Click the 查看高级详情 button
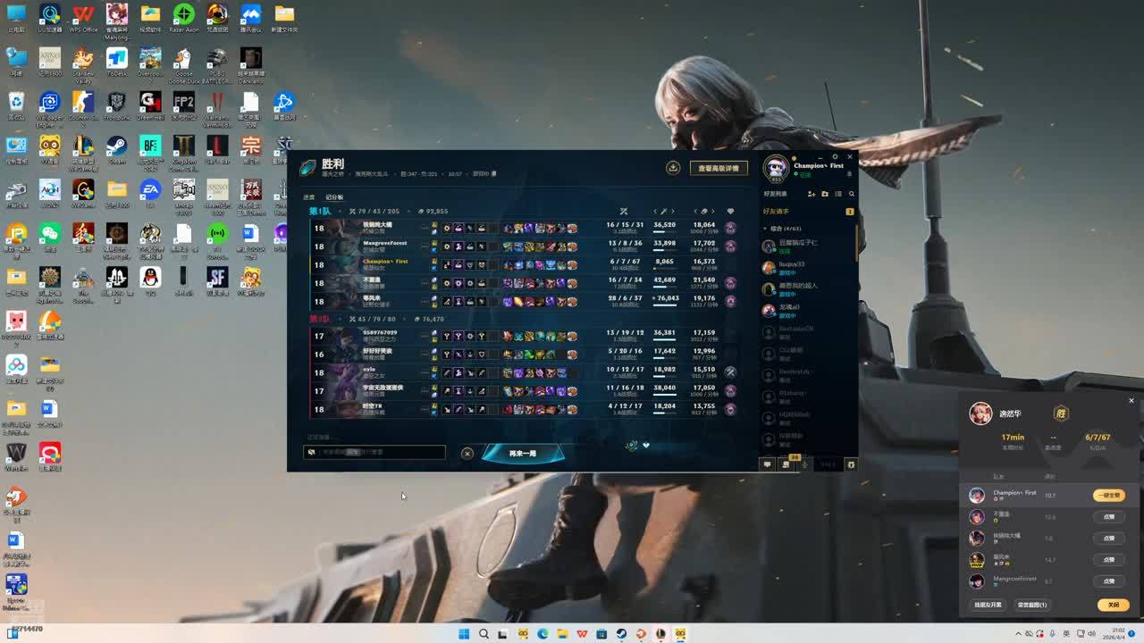 click(719, 168)
